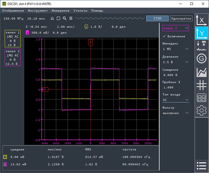Click the magnifier zoom icon

(x=65, y=18)
